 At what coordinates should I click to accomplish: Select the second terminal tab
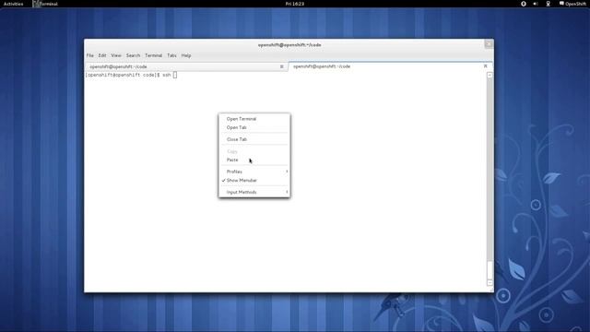pos(390,66)
